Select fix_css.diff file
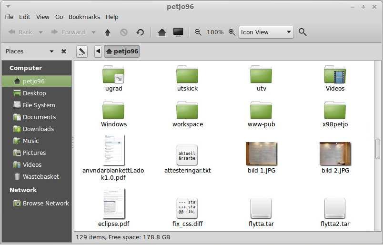 [x=187, y=212]
